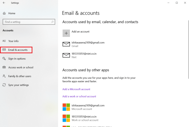Screen dimensions: 189x127
Task: Focus the Find a setting search box
Action: (26, 22)
